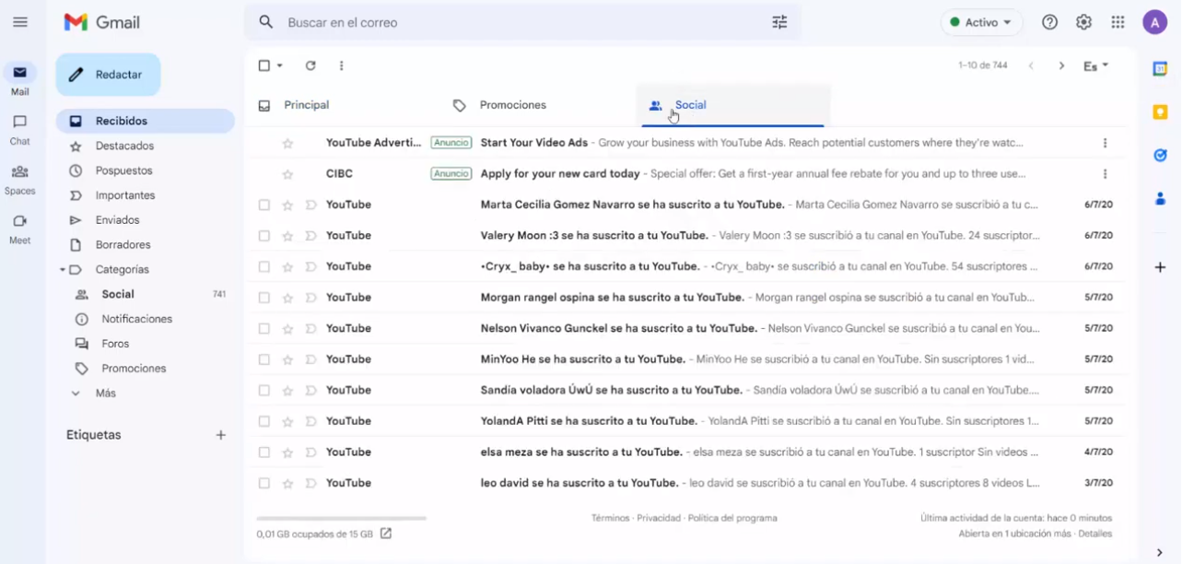This screenshot has width=1183, height=564.
Task: Mark Marta Cecilia email as important
Action: tap(310, 205)
